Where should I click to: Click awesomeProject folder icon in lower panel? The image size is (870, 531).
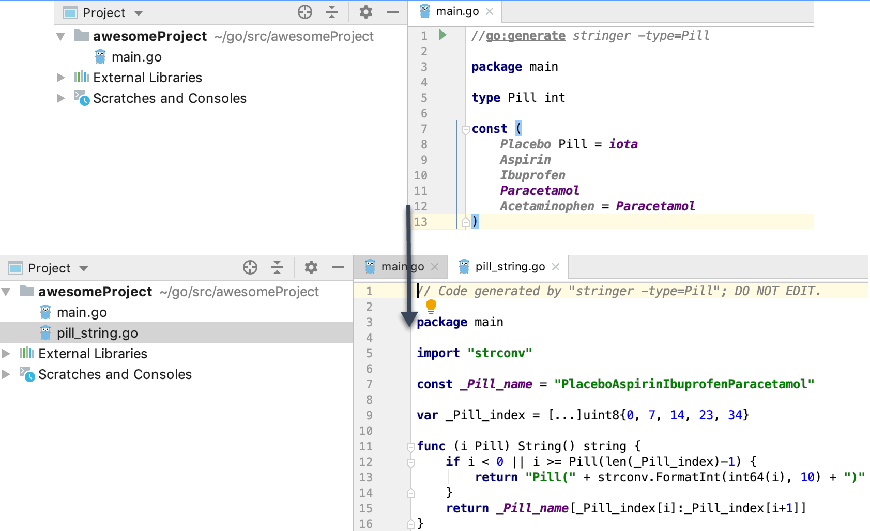click(27, 291)
